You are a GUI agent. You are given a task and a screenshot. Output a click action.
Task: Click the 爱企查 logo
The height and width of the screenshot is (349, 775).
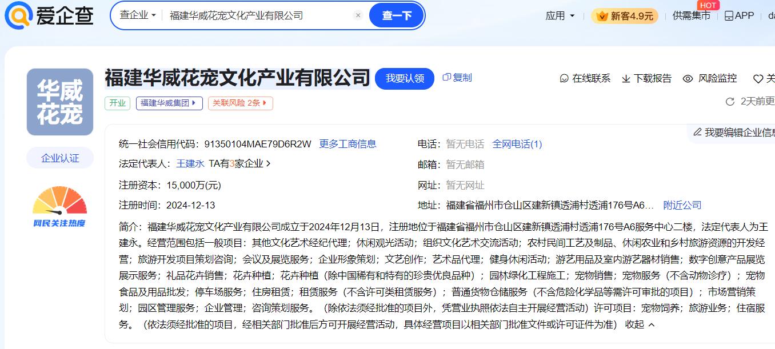click(49, 15)
